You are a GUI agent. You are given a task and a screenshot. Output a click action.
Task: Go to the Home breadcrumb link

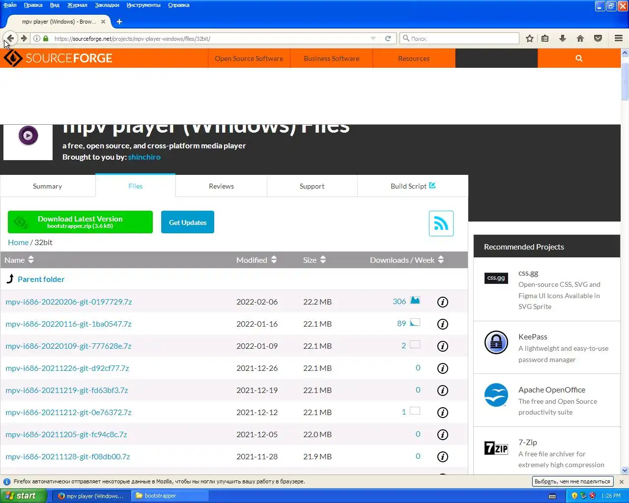(18, 242)
